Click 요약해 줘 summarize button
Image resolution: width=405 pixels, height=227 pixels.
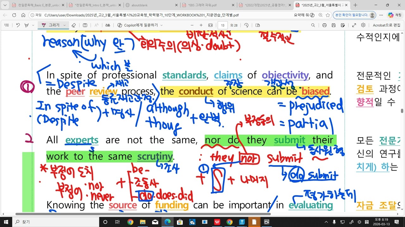(304, 15)
